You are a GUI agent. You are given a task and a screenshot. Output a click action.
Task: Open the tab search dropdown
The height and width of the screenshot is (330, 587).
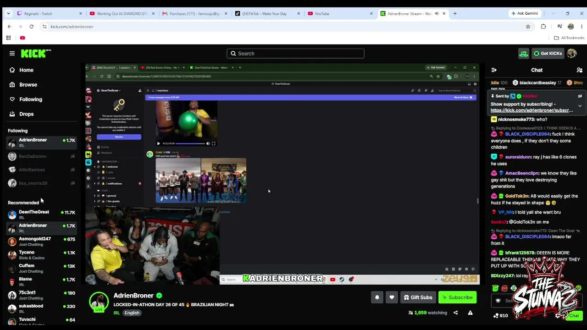tap(8, 14)
